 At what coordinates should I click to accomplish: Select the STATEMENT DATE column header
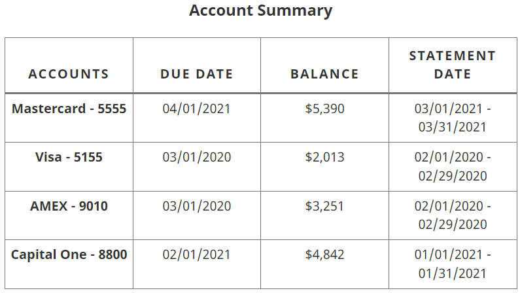tap(453, 65)
